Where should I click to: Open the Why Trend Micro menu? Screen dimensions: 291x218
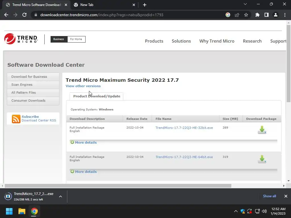pyautogui.click(x=217, y=41)
